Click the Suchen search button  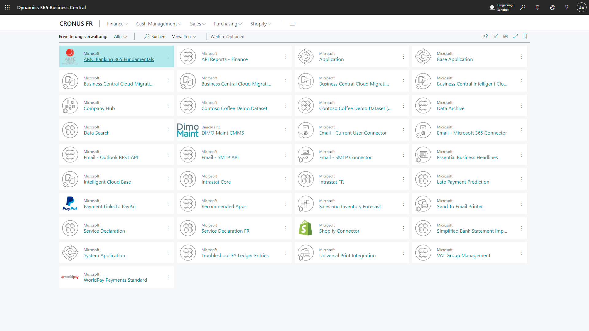coord(155,36)
